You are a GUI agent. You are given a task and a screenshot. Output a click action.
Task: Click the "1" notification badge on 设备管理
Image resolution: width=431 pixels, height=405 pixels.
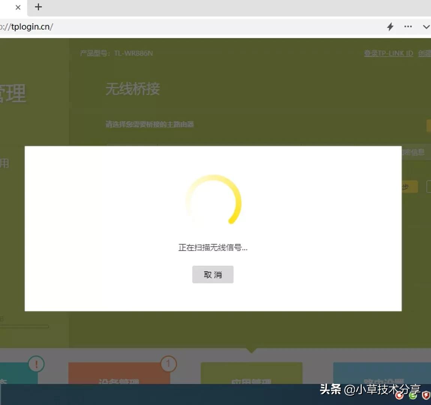tap(168, 364)
